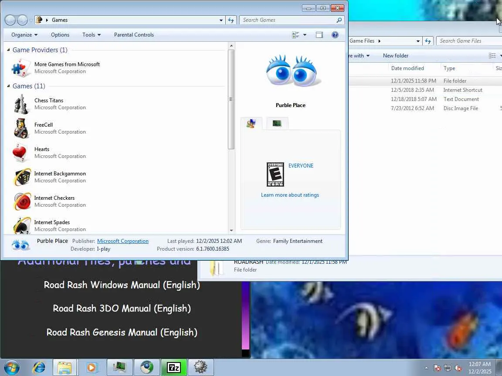
Task: Click the change view icon in Games window
Action: [x=295, y=35]
